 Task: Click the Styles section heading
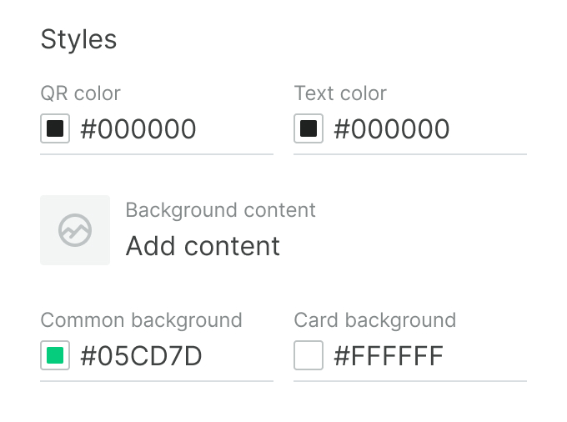[x=78, y=39]
